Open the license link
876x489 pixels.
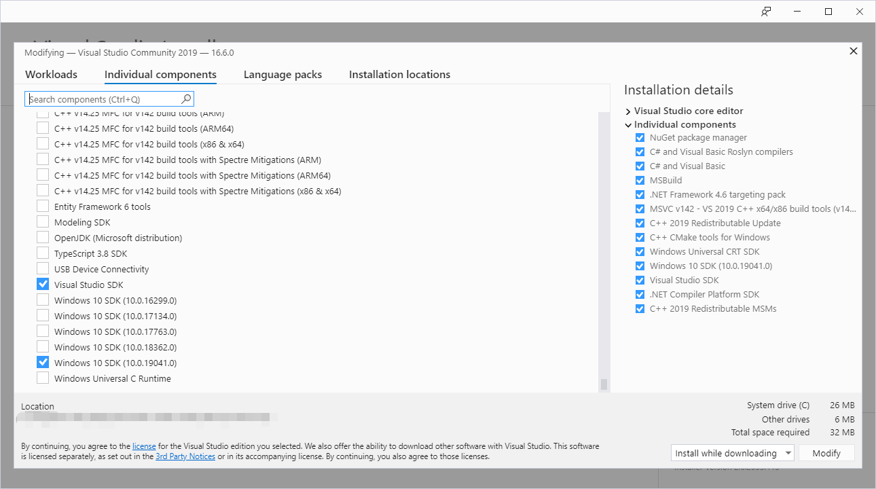(144, 446)
